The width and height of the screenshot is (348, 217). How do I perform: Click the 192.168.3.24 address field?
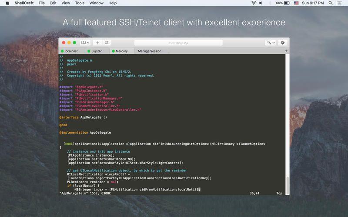[178, 43]
